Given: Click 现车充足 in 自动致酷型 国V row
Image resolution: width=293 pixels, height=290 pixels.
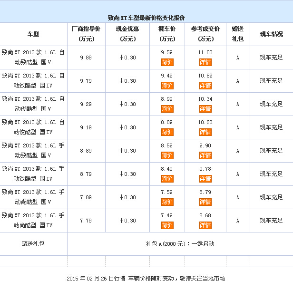Looking at the screenshot, I should [x=271, y=58].
